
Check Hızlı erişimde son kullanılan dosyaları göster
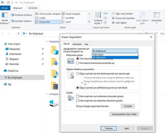(x=78, y=96)
